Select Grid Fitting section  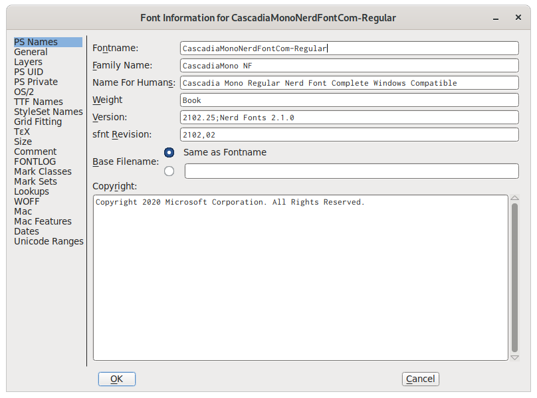pos(38,122)
